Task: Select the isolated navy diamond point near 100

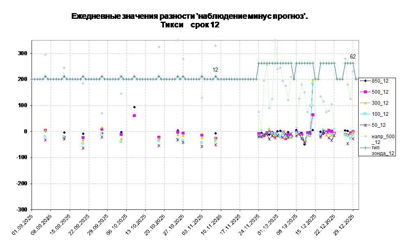Action: pyautogui.click(x=134, y=107)
